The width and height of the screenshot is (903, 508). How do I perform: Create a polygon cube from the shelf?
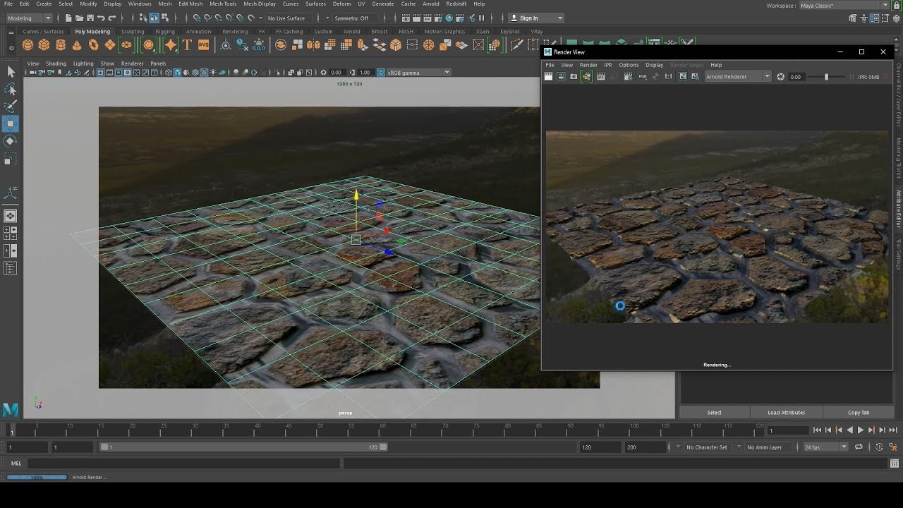tap(44, 45)
